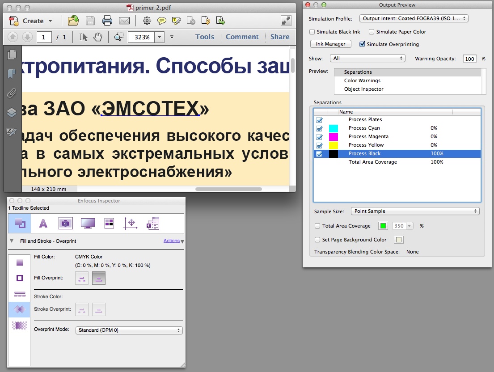494x372 pixels.
Task: Toggle Process Plates separation checkbox
Action: pos(320,120)
